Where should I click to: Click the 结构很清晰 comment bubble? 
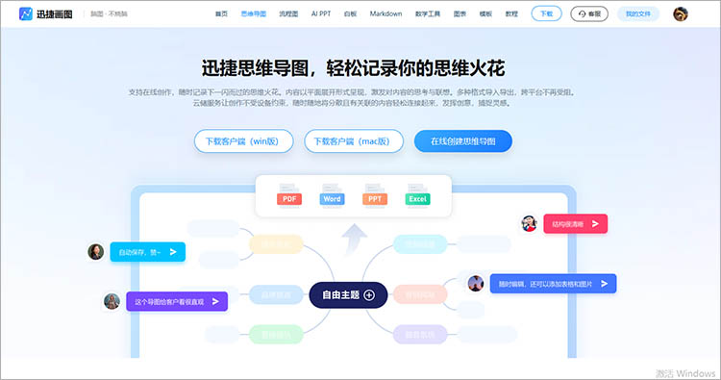pyautogui.click(x=576, y=223)
